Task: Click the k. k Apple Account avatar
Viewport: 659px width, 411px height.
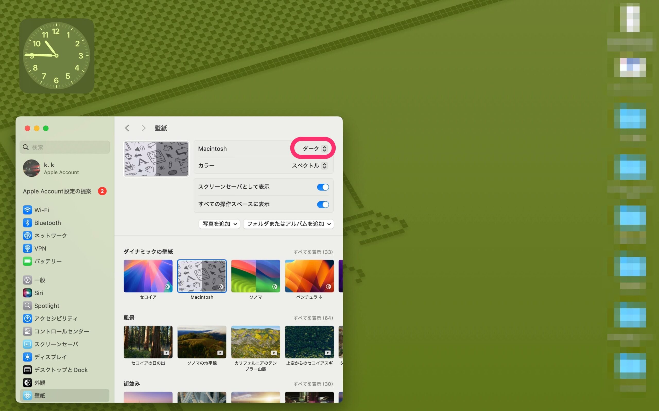Action: (x=31, y=168)
